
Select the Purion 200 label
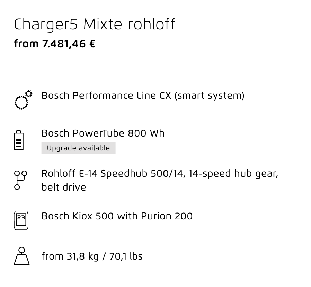point(167,216)
